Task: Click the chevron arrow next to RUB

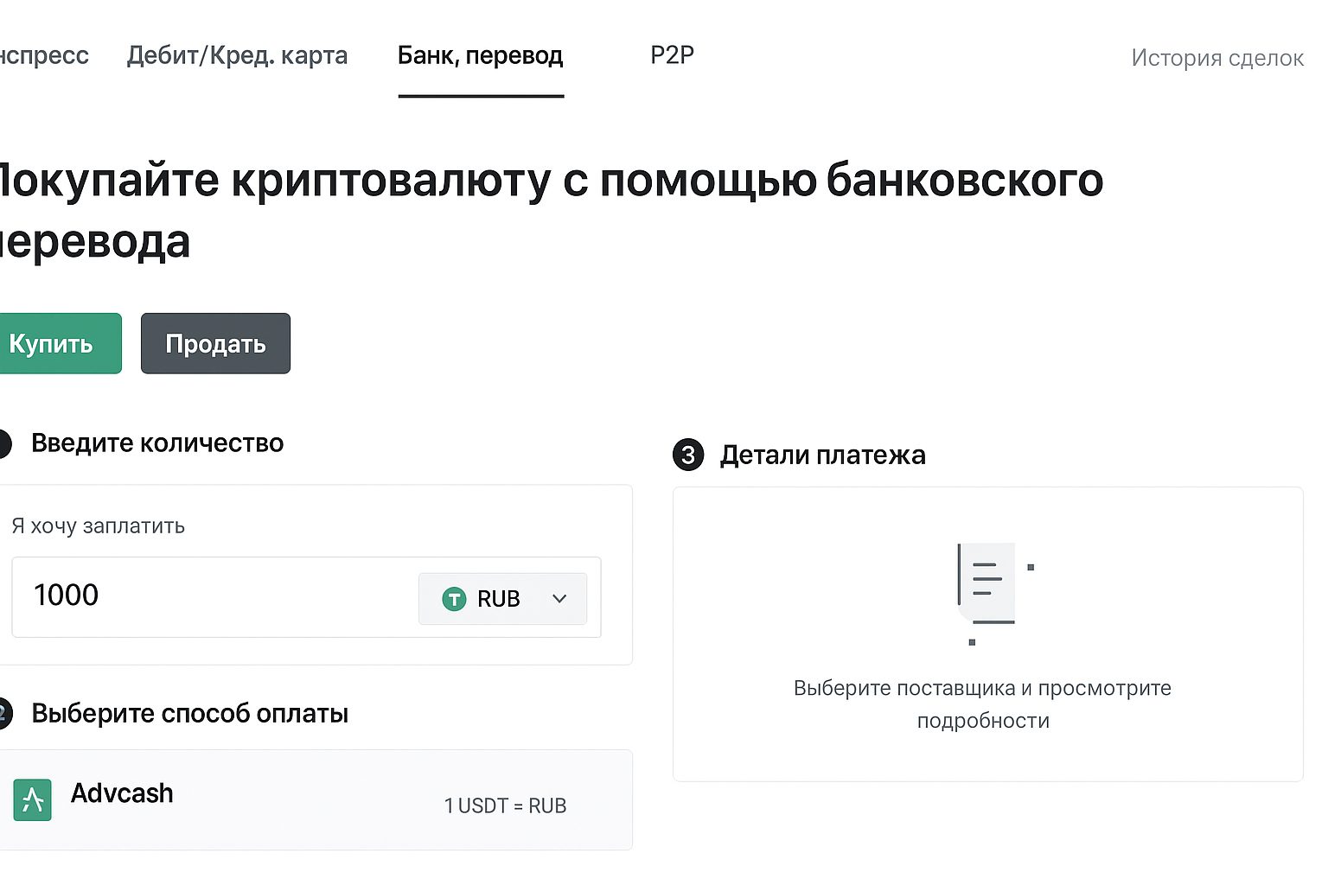Action: (559, 599)
